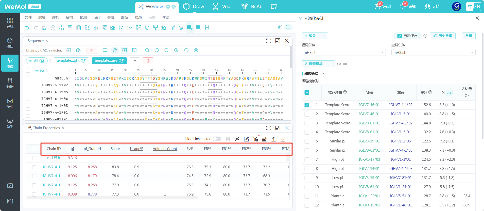Click the 历史数据 button
The width and height of the screenshot is (484, 211).
443,36
